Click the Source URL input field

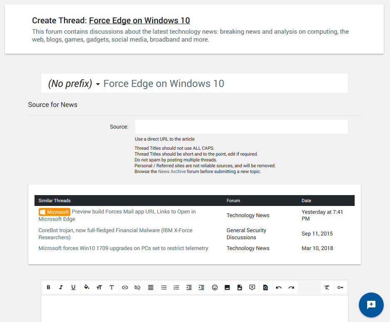click(242, 127)
